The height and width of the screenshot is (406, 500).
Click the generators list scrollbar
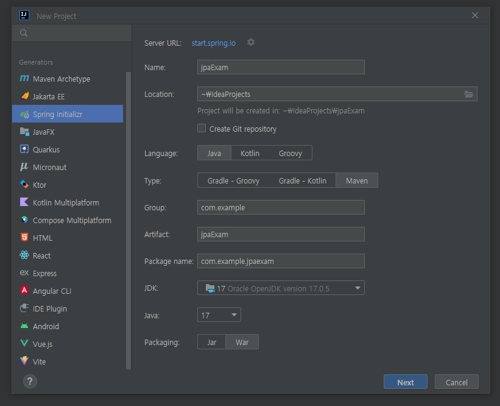(129, 220)
